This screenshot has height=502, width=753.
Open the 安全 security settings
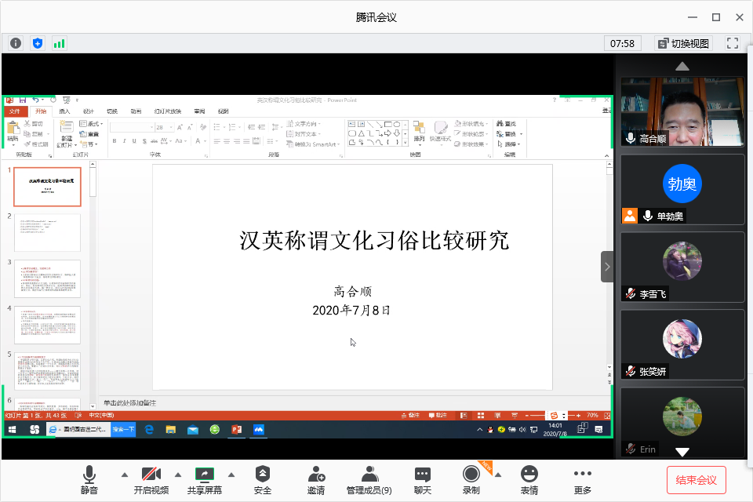263,480
